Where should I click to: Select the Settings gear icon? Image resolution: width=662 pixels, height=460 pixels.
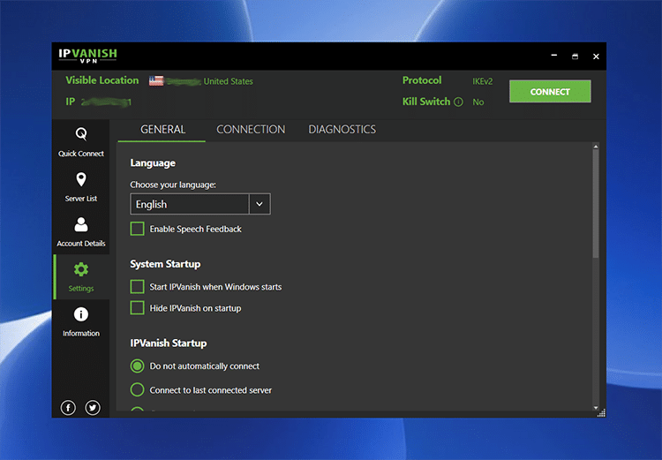(x=81, y=270)
